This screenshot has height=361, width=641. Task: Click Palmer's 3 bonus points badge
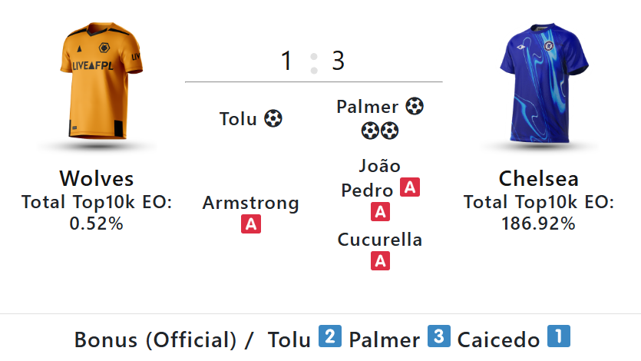click(438, 337)
